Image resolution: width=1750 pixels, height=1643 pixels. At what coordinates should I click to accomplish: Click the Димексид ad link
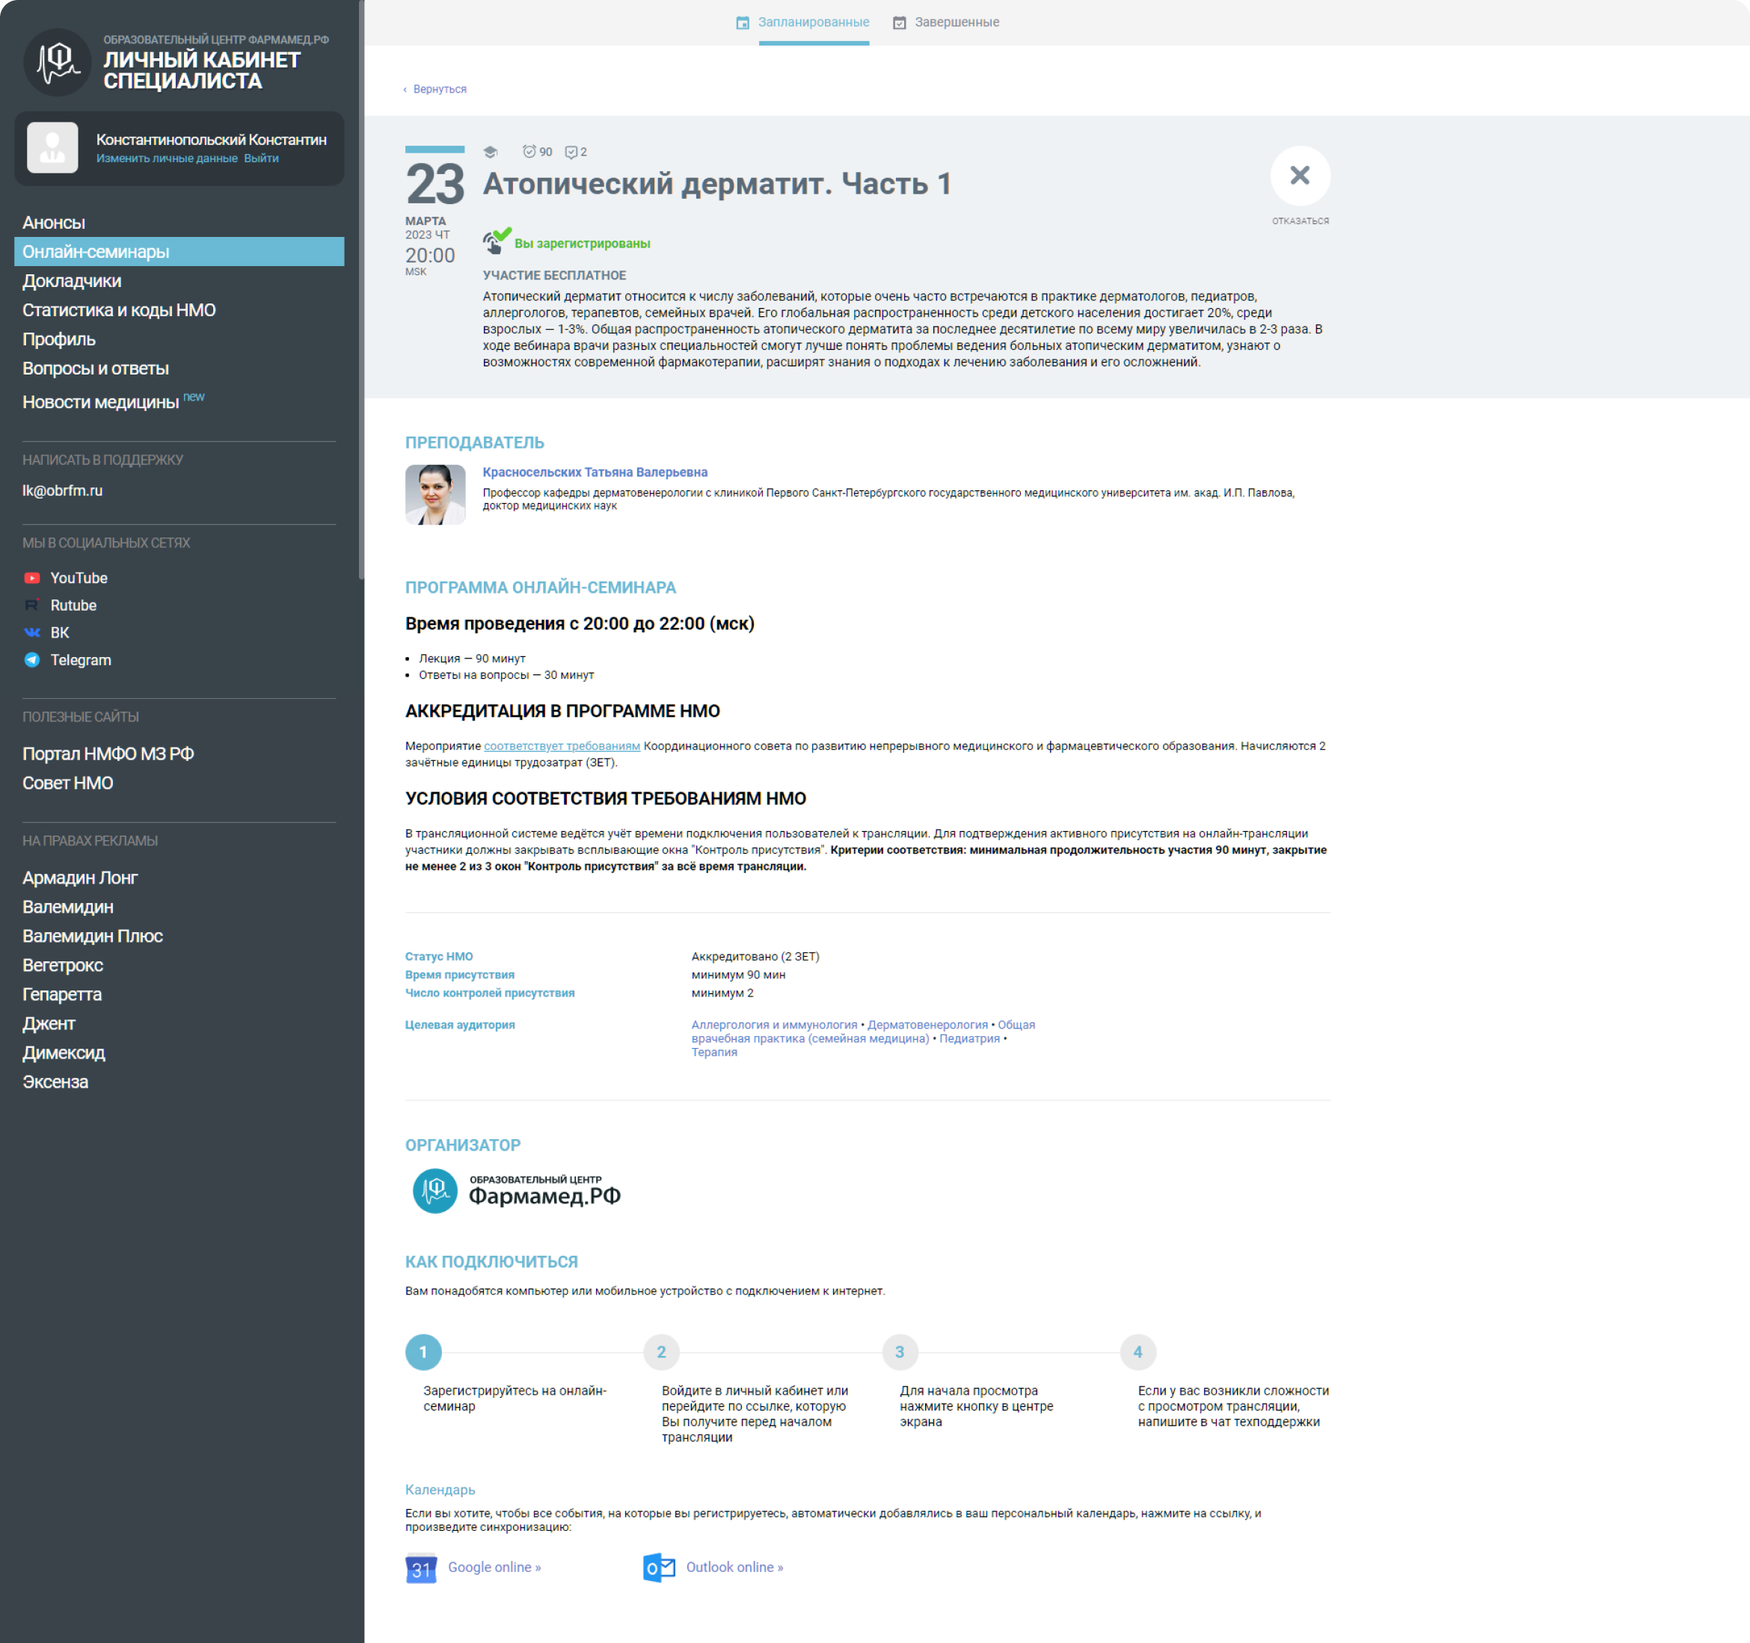pyautogui.click(x=64, y=1052)
